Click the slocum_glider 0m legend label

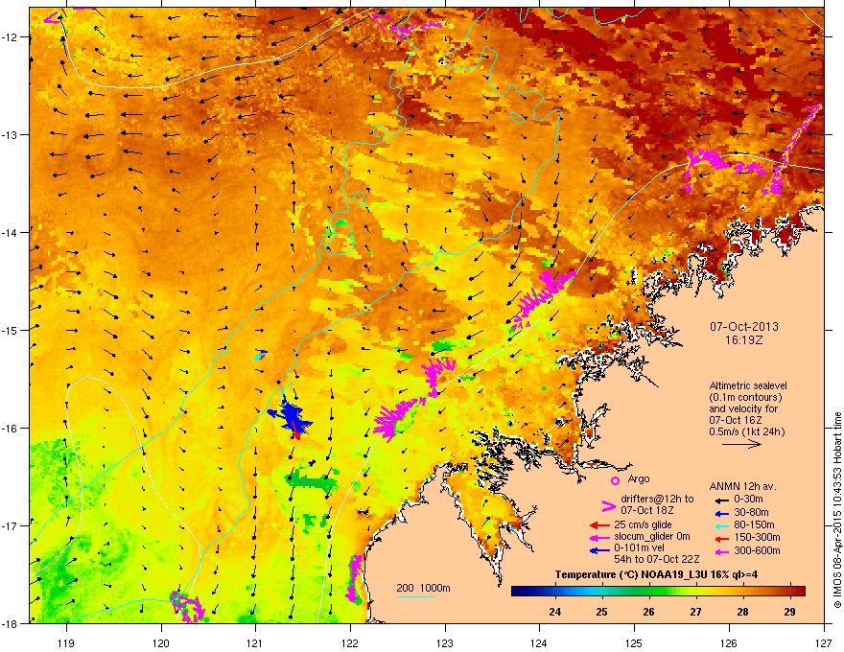[x=652, y=537]
